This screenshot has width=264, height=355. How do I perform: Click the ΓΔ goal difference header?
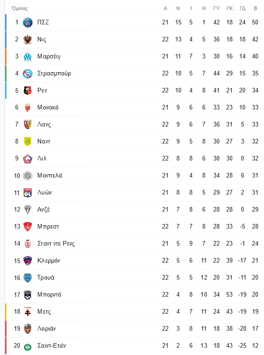(242, 8)
